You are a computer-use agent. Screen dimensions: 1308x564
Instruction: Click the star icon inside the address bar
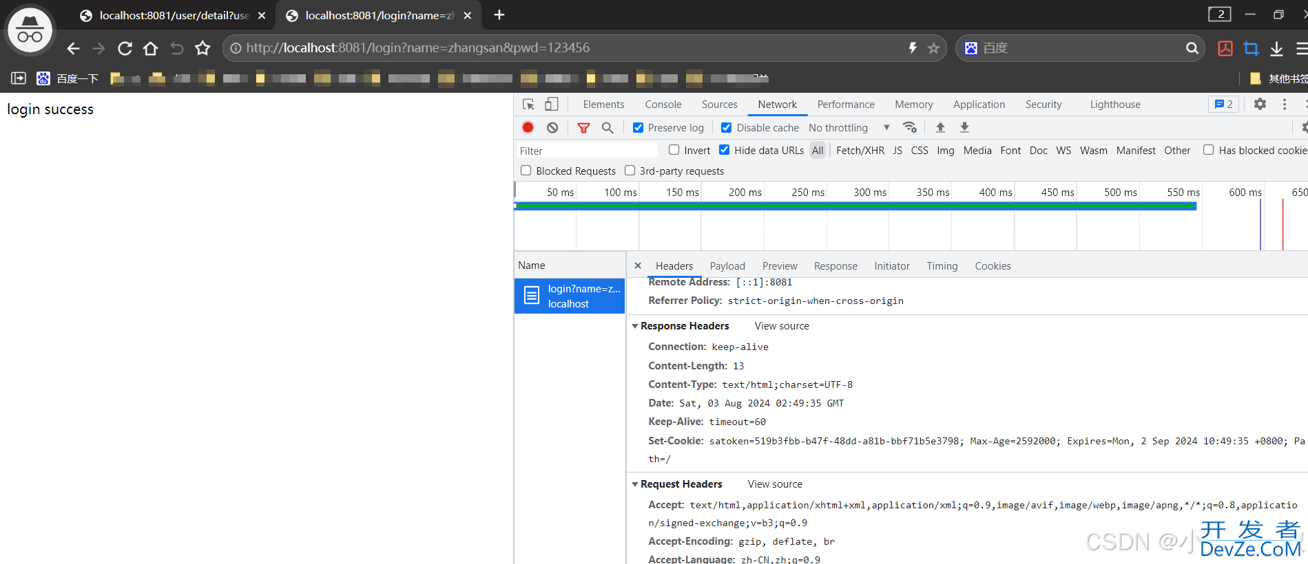[933, 48]
